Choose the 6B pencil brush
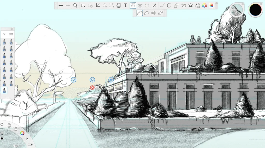This screenshot has height=148, width=265. coord(11,76)
